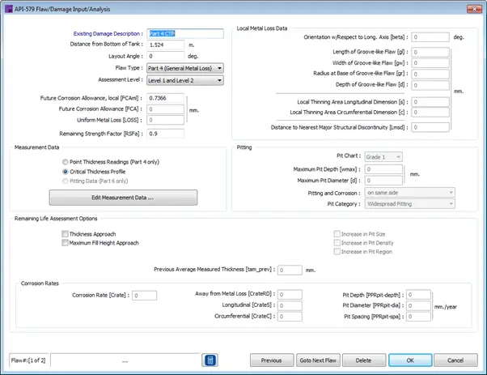
Task: Select Critical Thickness Profile radio button
Action: coord(65,172)
